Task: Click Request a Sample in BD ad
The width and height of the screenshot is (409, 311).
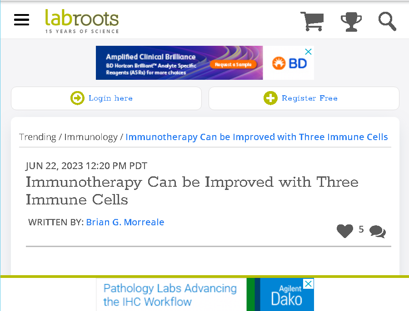Action: pos(233,64)
